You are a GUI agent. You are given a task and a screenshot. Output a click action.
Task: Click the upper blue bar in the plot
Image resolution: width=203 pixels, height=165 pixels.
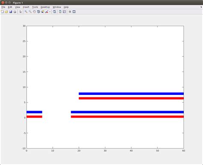[x=131, y=94]
